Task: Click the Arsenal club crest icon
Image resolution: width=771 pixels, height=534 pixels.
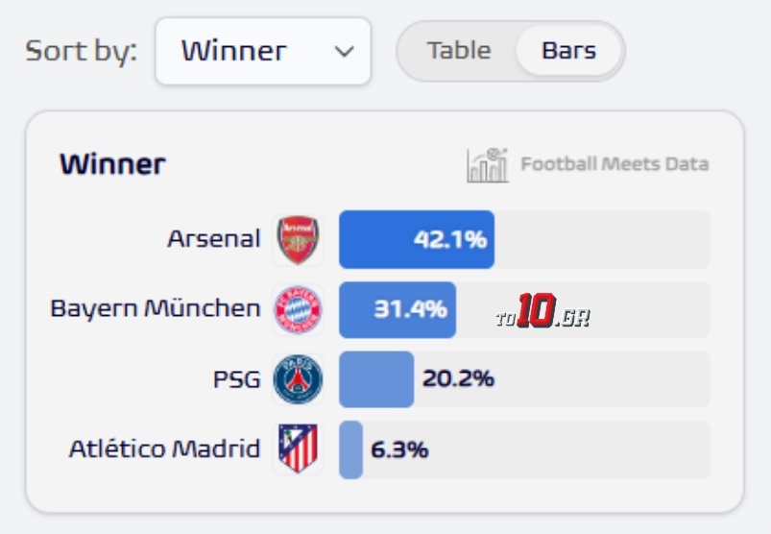Action: click(298, 240)
